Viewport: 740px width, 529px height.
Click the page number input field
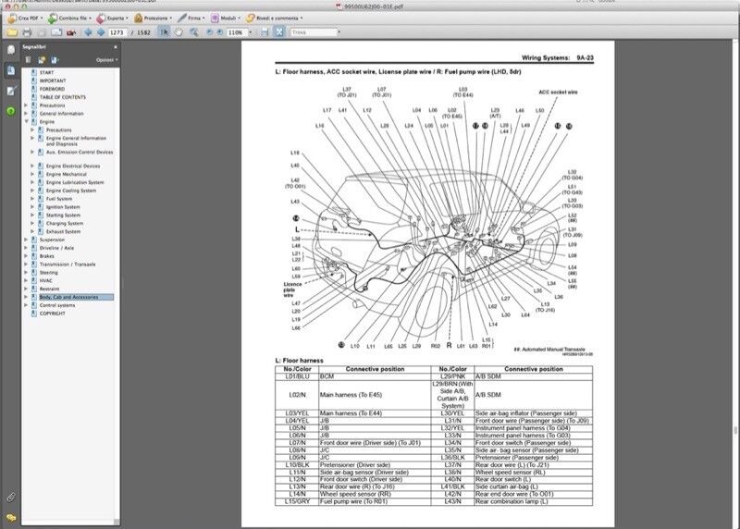point(117,32)
